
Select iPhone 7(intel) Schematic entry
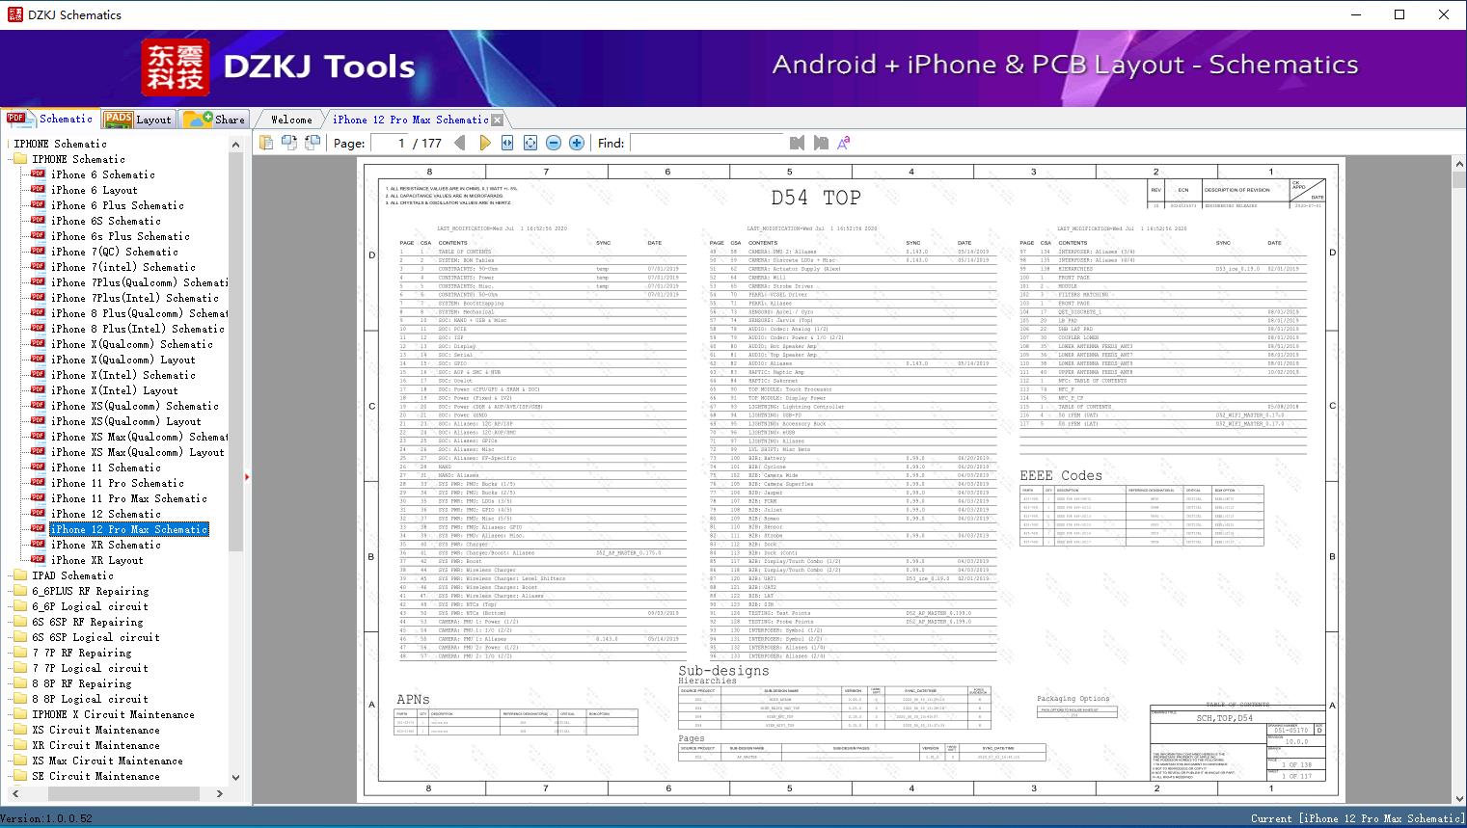(122, 267)
